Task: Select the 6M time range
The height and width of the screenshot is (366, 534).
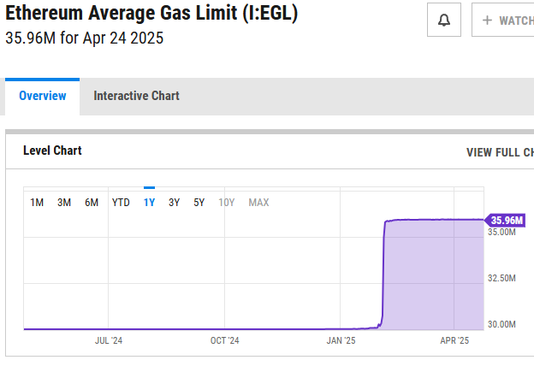Action: pos(92,203)
